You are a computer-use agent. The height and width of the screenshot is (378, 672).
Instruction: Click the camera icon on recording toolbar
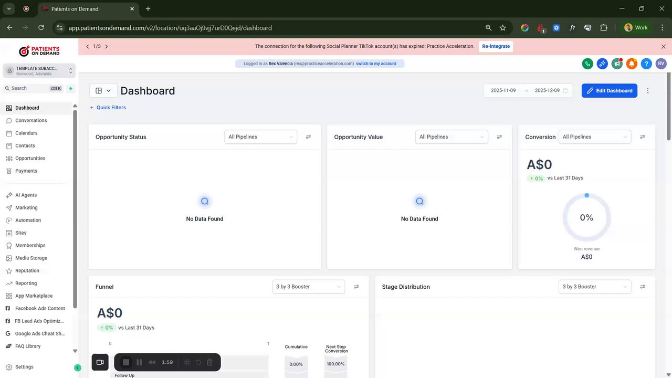[100, 362]
